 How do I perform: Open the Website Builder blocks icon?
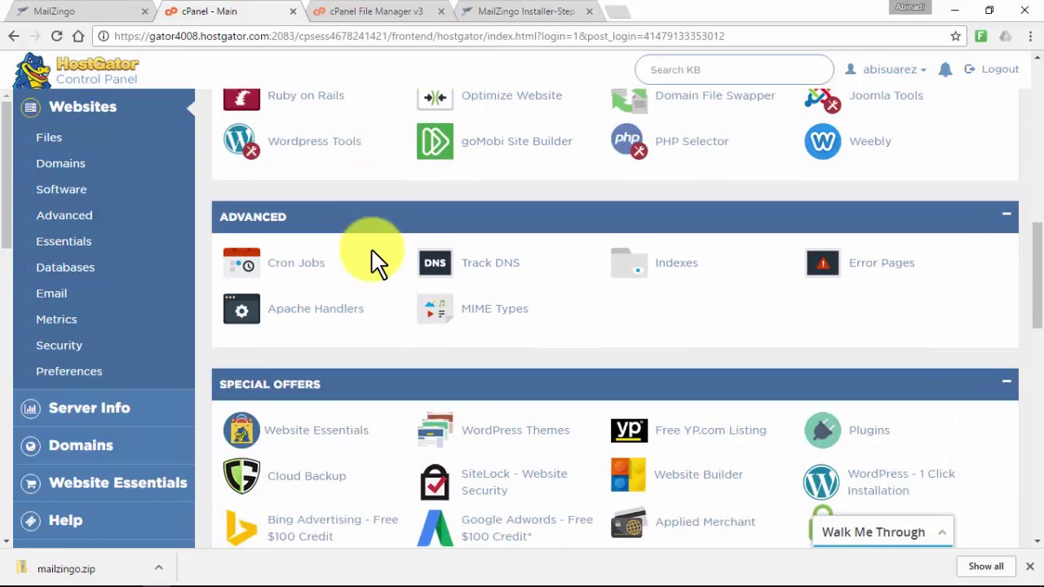628,474
